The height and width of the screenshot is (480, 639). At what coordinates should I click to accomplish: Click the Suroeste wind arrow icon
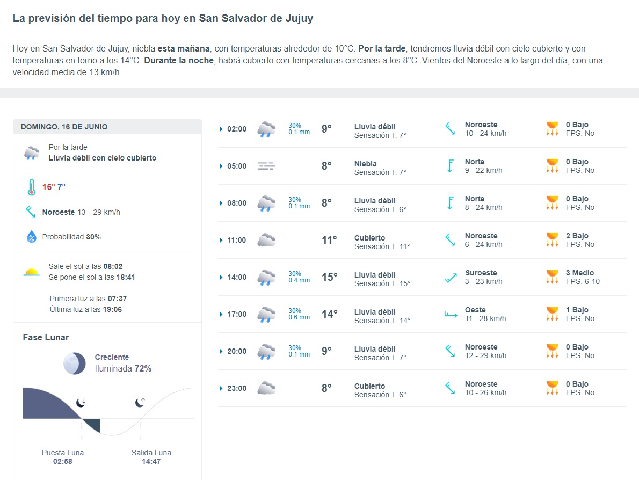click(x=451, y=278)
